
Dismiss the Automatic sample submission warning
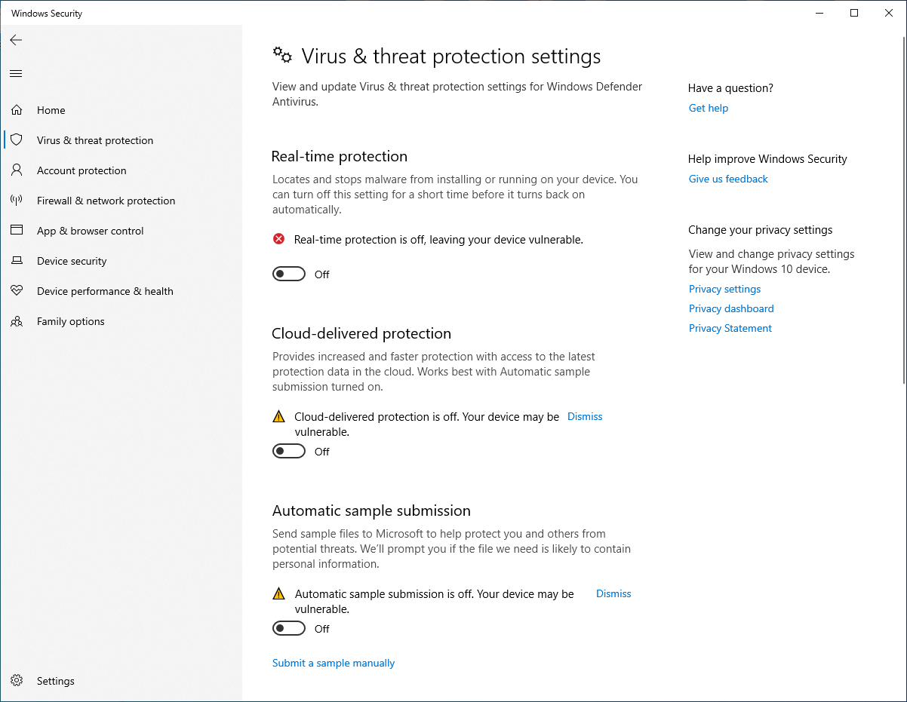point(613,593)
